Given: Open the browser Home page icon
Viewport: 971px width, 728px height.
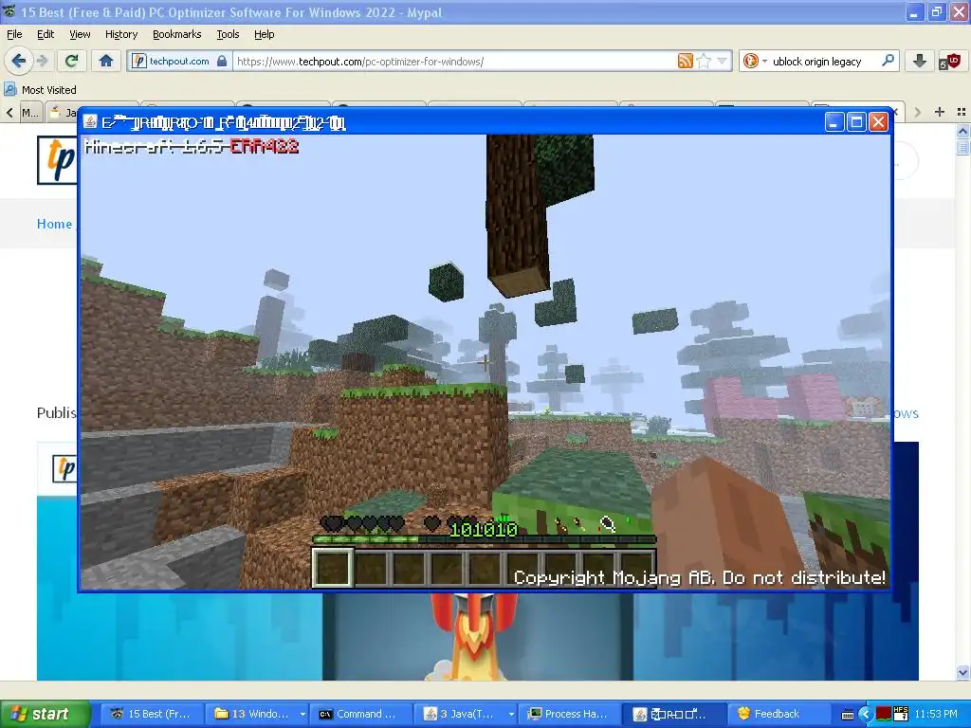Looking at the screenshot, I should coord(106,61).
